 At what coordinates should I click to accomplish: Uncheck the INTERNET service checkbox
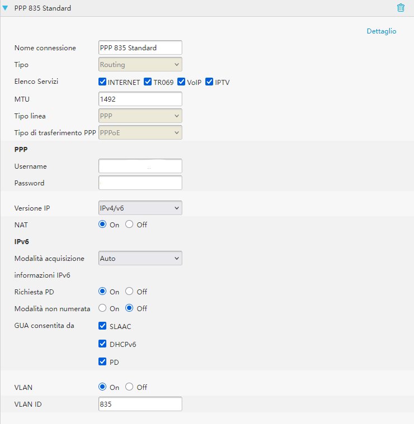coord(102,82)
